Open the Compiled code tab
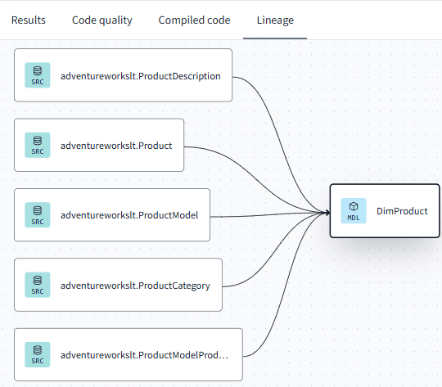Screen dimensions: 442x387 click(x=194, y=20)
